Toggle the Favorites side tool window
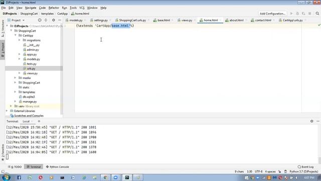 point(3,152)
